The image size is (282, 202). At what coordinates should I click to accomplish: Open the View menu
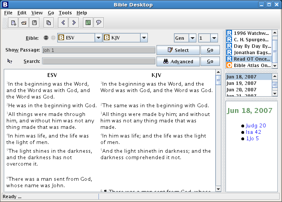point(37,13)
